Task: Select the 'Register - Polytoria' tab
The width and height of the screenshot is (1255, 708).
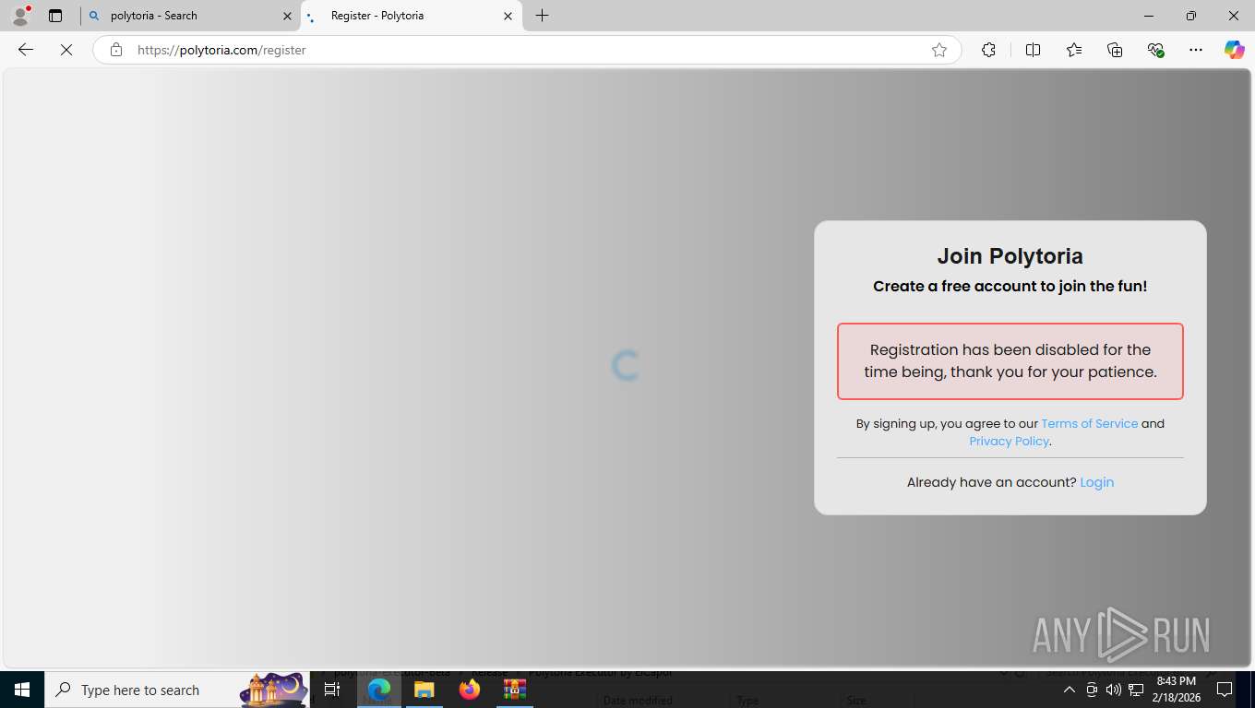Action: (x=412, y=16)
